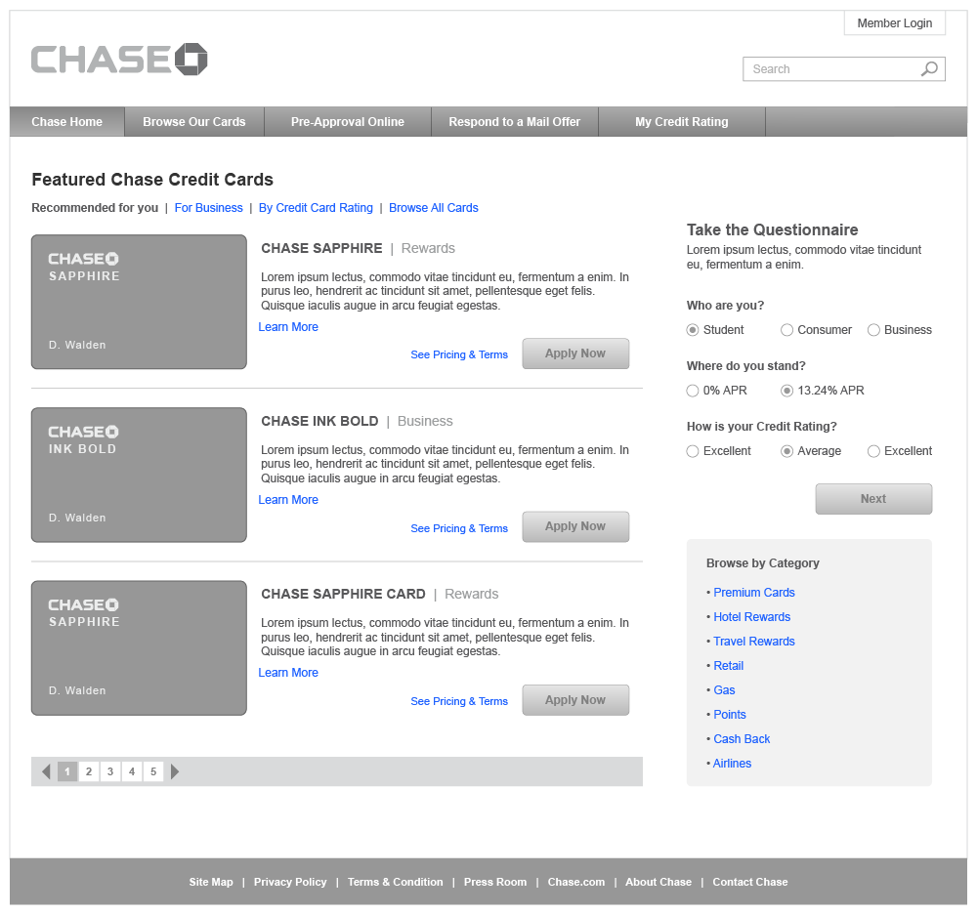Click the first Chase Sapphire card image
This screenshot has width=977, height=914.
click(139, 302)
